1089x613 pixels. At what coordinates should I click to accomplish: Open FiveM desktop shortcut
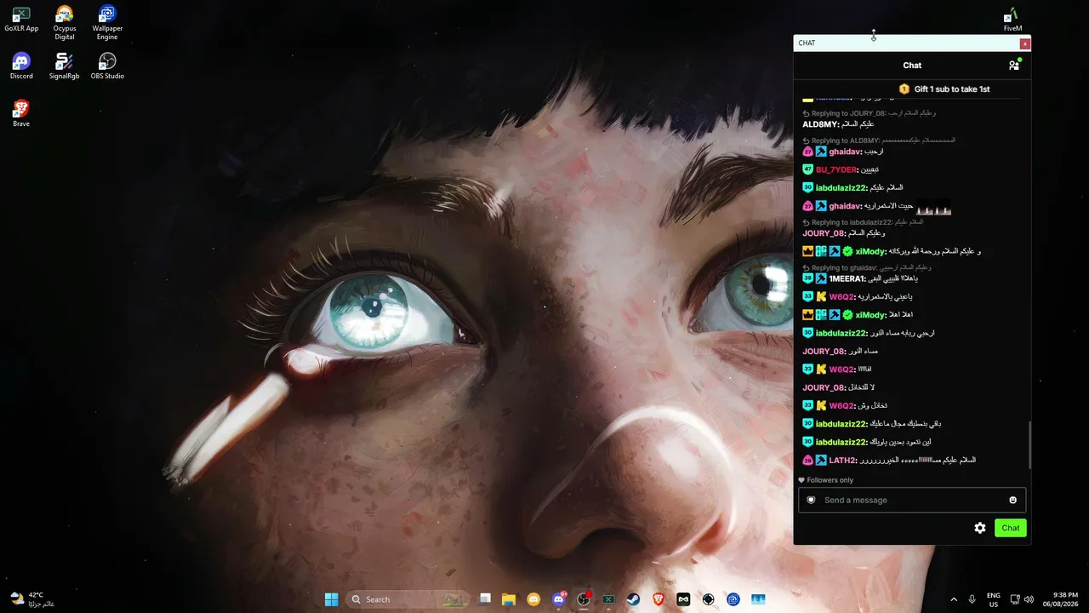click(1012, 20)
